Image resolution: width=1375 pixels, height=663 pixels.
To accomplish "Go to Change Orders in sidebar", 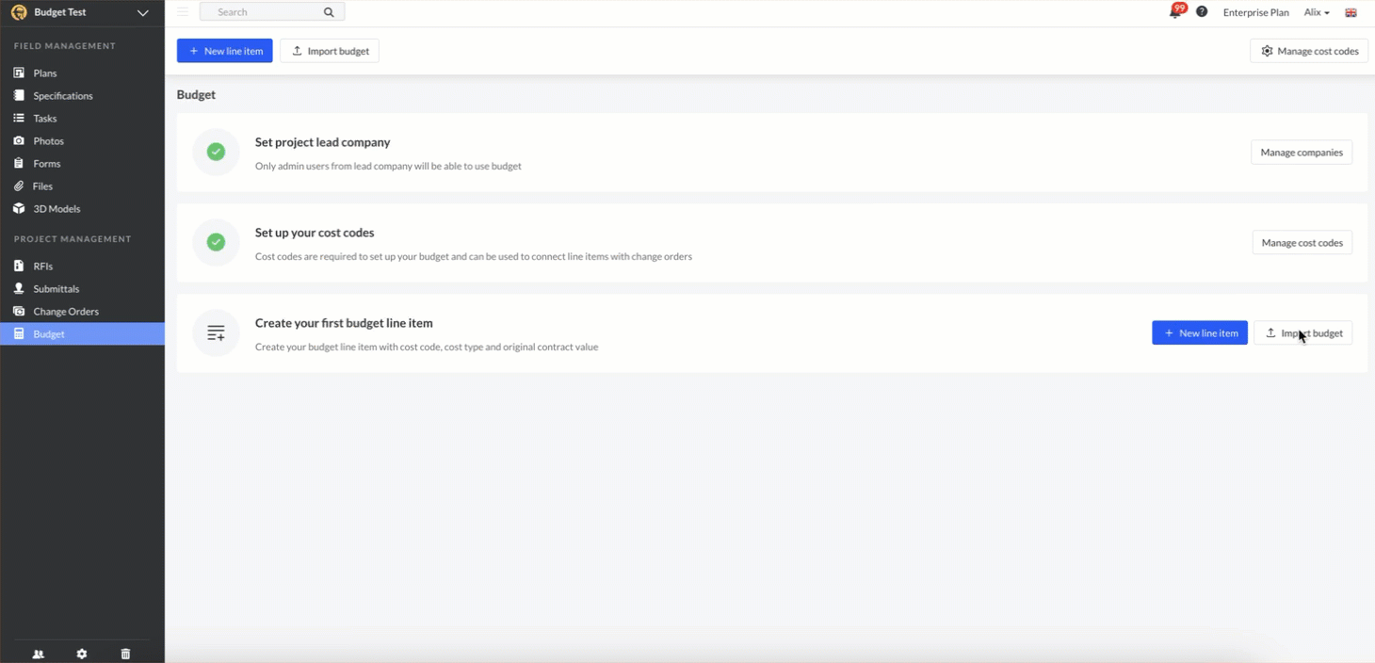I will click(x=66, y=312).
